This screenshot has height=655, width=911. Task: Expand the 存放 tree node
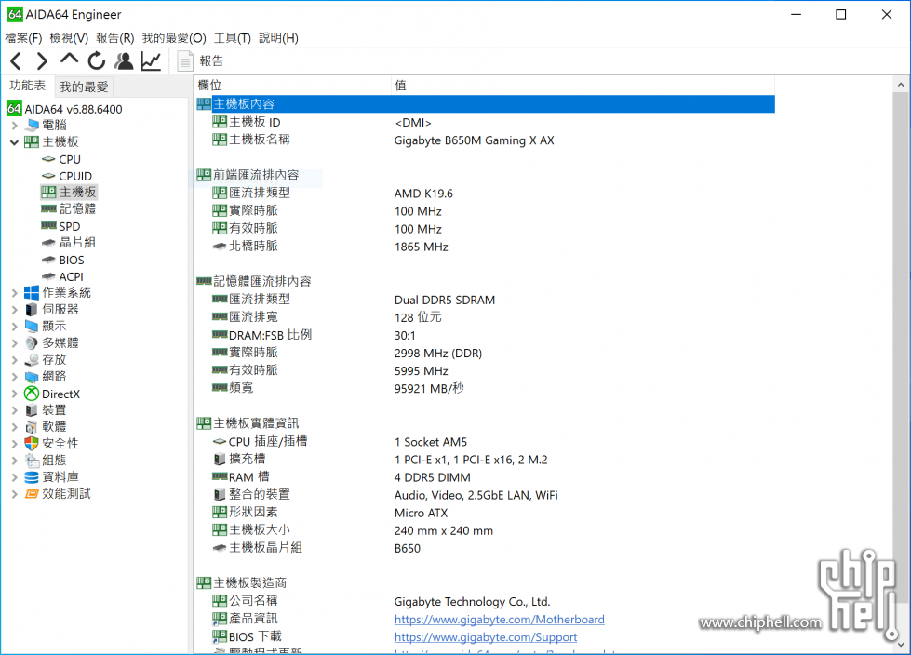[x=15, y=360]
